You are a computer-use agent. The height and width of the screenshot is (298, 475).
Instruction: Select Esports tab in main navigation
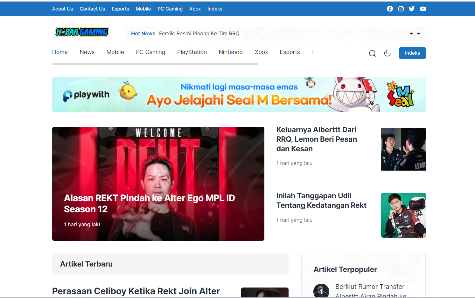pyautogui.click(x=290, y=52)
